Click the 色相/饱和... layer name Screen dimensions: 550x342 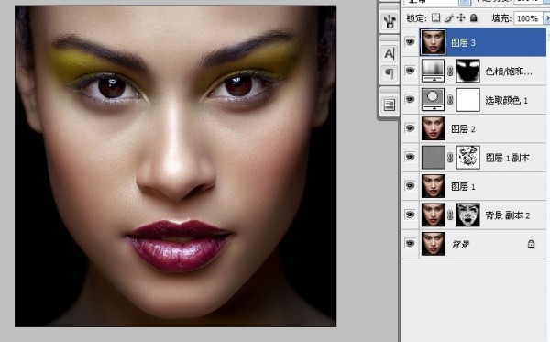click(509, 72)
